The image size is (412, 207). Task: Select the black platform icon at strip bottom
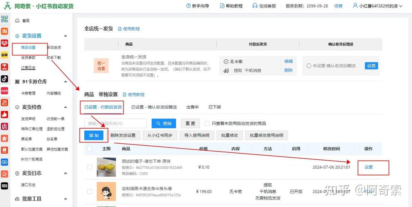point(5,186)
